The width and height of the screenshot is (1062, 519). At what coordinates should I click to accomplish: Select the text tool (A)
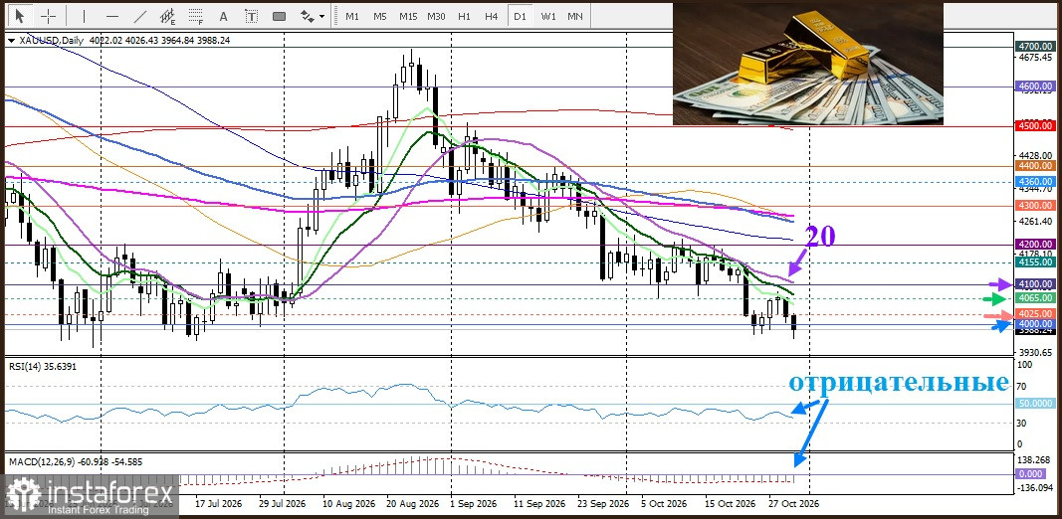(x=224, y=16)
